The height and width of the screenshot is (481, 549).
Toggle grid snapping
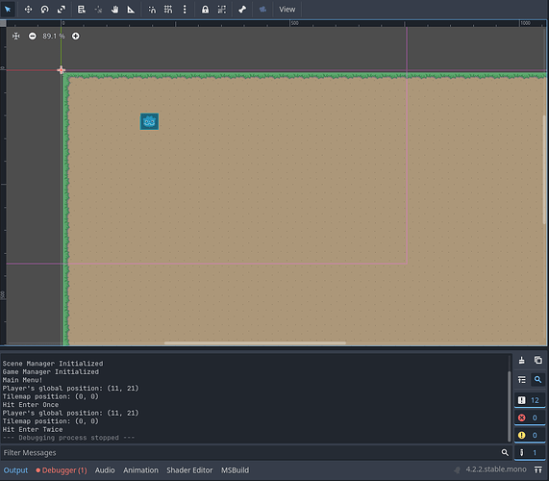(x=168, y=10)
